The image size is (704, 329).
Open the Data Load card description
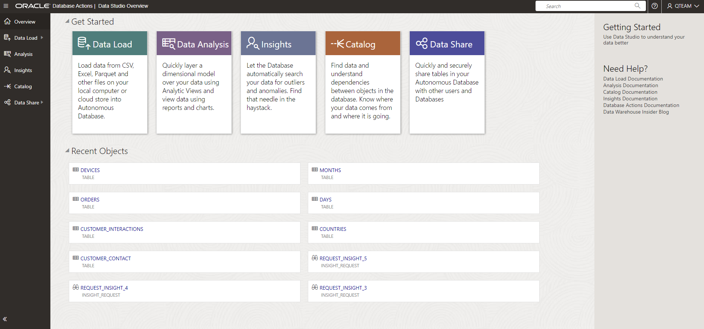(106, 91)
